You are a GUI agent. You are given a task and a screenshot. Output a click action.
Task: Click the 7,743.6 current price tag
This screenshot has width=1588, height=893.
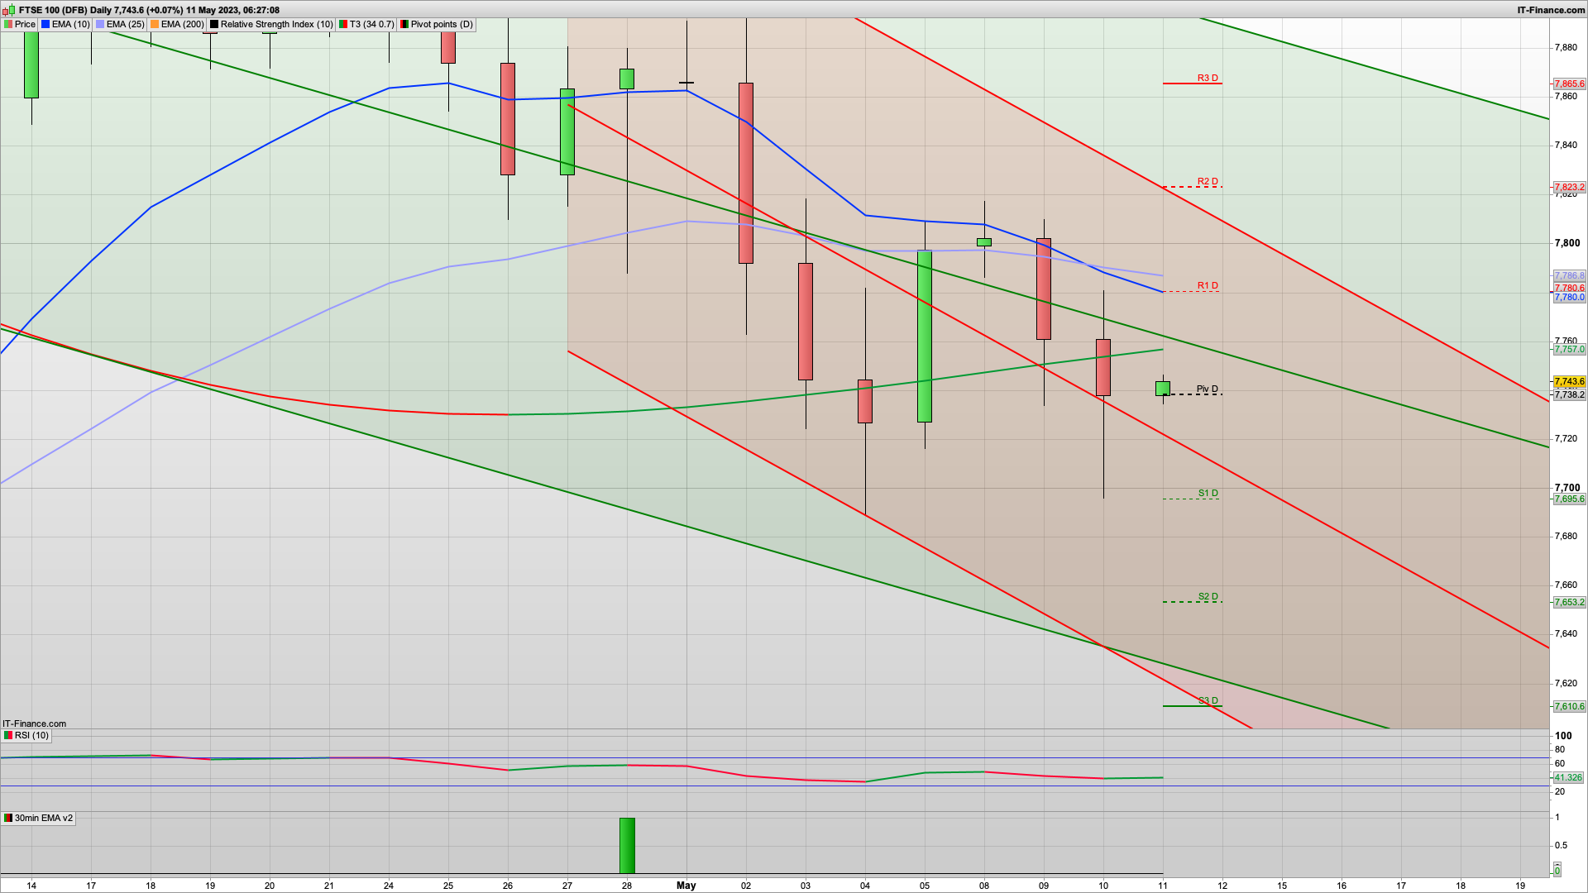coord(1569,382)
